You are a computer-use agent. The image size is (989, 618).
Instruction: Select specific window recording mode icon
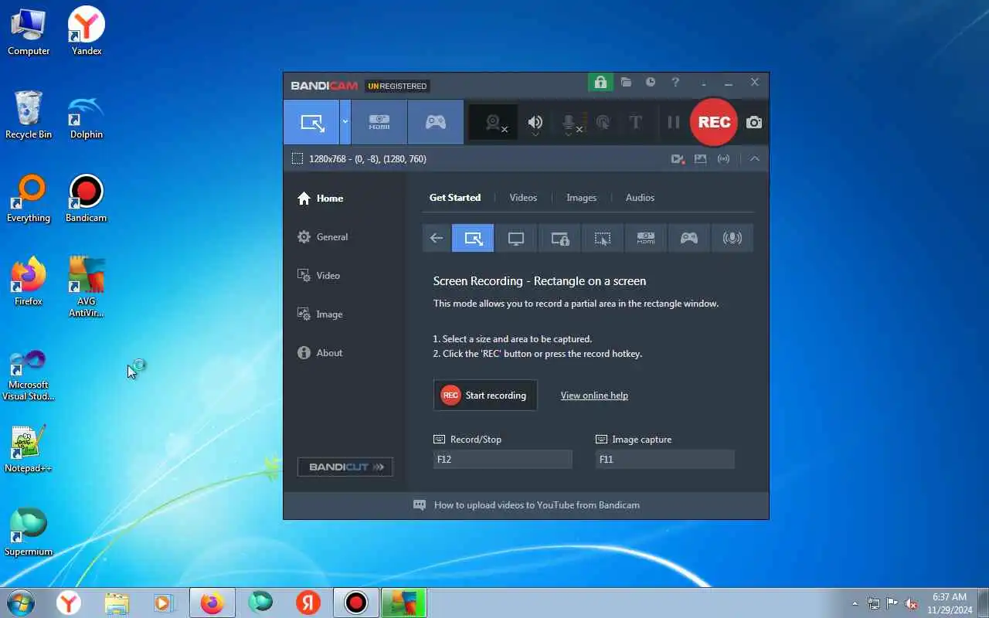(559, 238)
